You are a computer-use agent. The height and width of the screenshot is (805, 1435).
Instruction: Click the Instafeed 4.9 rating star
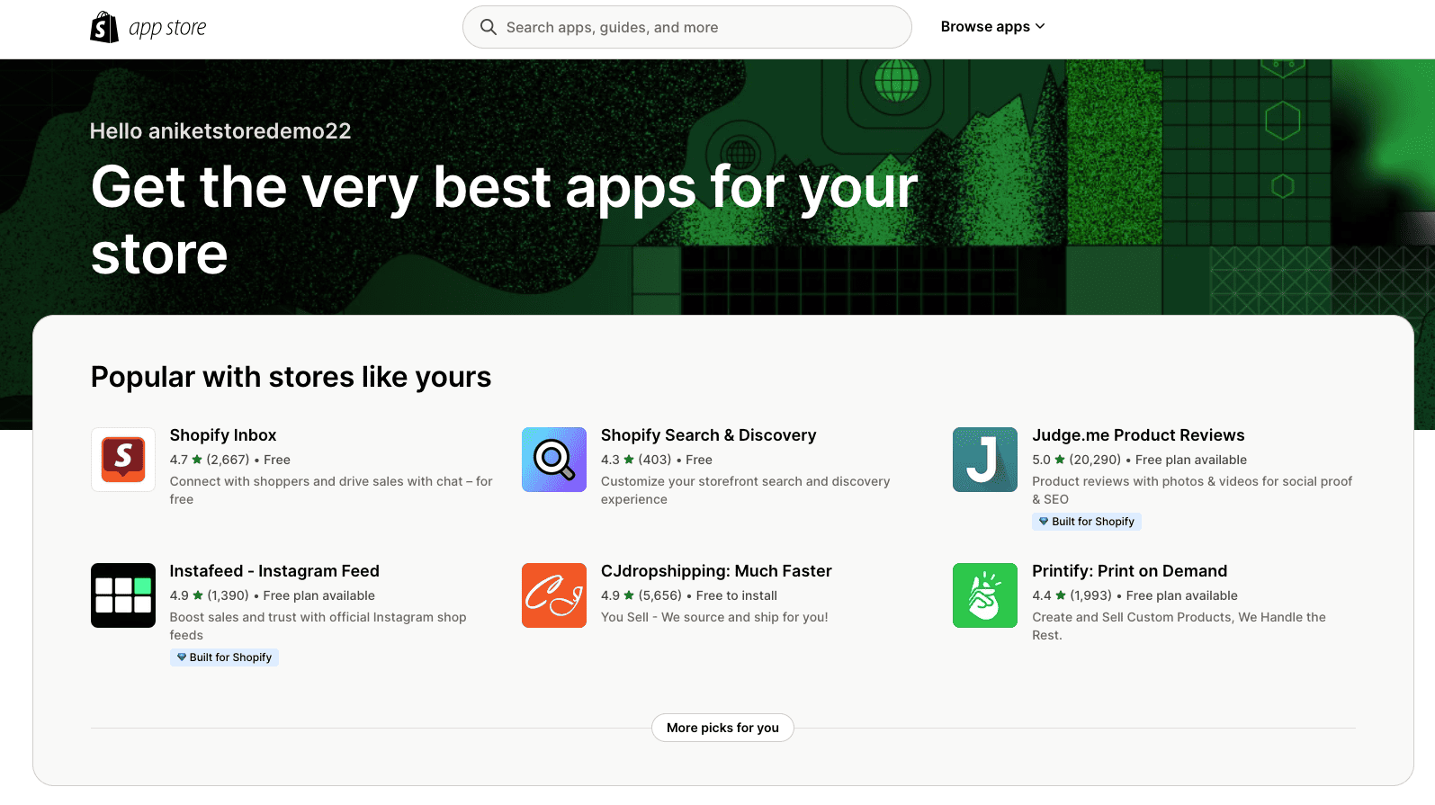(x=198, y=595)
